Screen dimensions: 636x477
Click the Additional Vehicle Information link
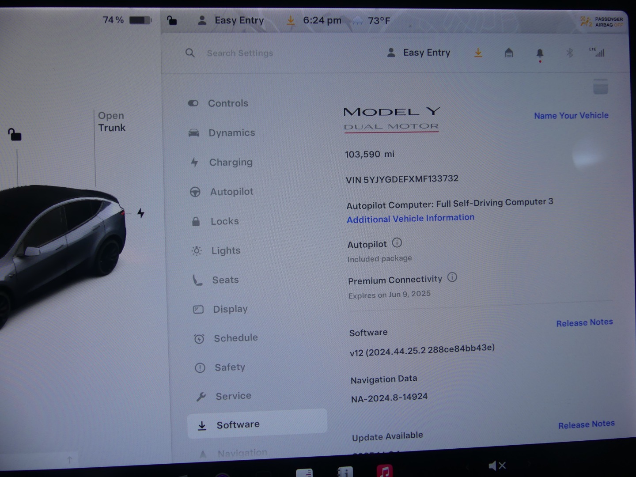coord(410,219)
